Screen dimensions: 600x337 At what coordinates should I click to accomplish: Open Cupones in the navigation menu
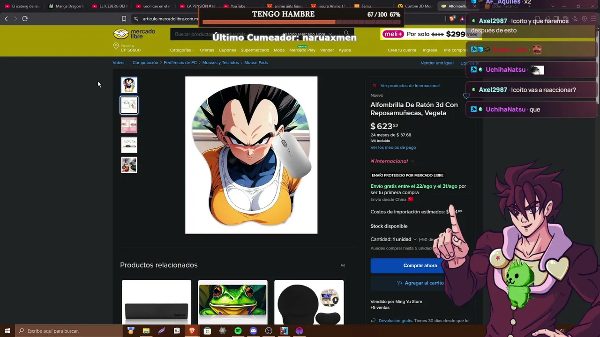click(227, 50)
